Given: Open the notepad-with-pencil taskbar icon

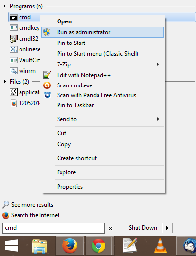Looking at the screenshot, I should coord(130,246).
